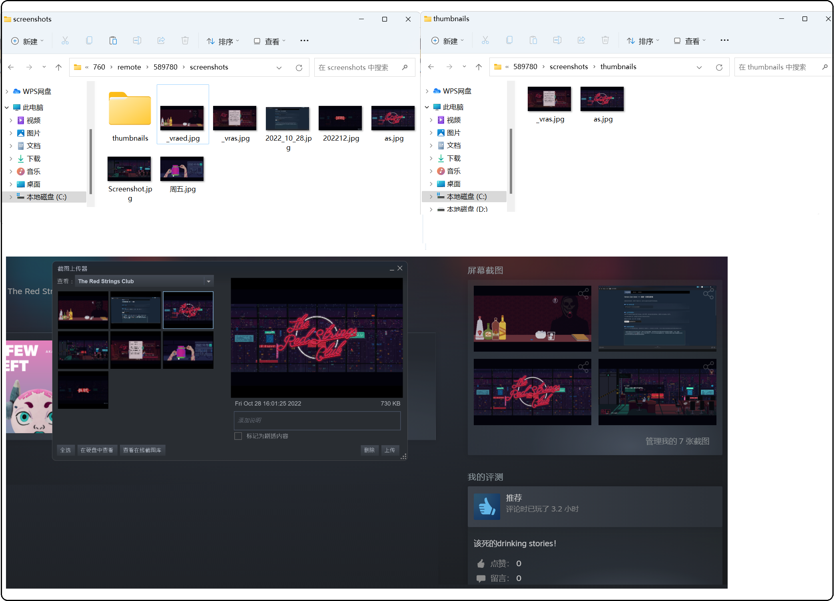Select _vras.jpg in thumbnails window
834x601 pixels.
click(550, 104)
